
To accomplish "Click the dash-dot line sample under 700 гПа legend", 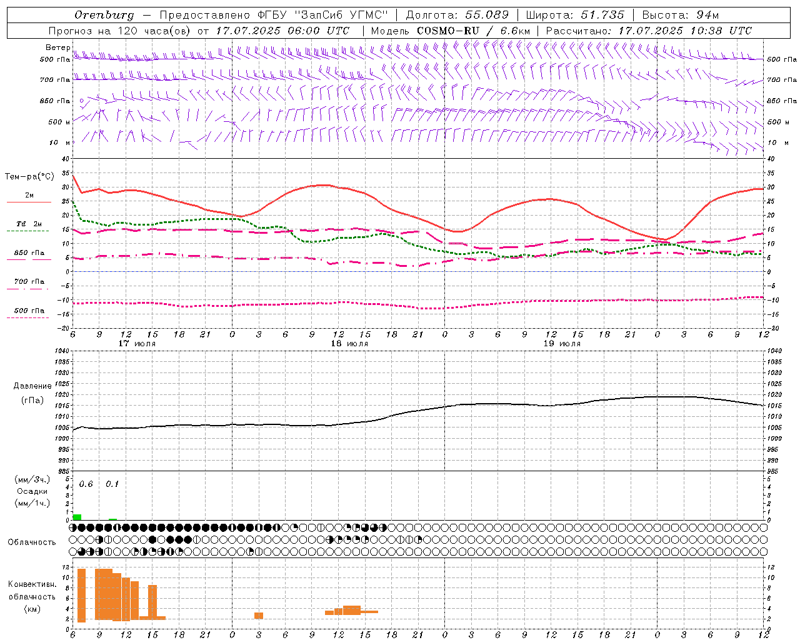I will 28,289.
